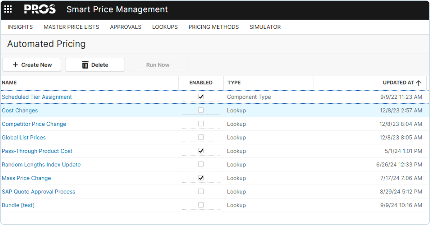The width and height of the screenshot is (430, 225).
Task: Click the Run Now button
Action: (158, 65)
